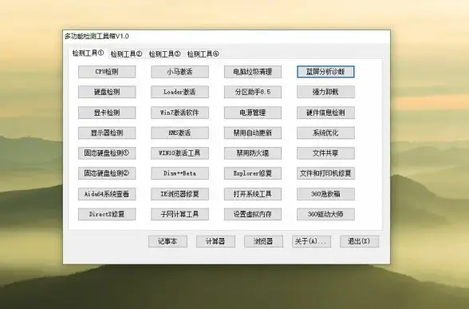Open 分区助手8.5
The image size is (469, 309).
click(253, 92)
